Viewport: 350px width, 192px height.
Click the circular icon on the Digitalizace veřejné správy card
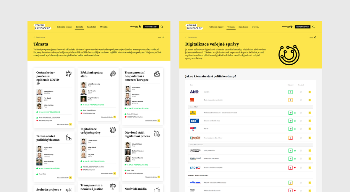pos(113,130)
